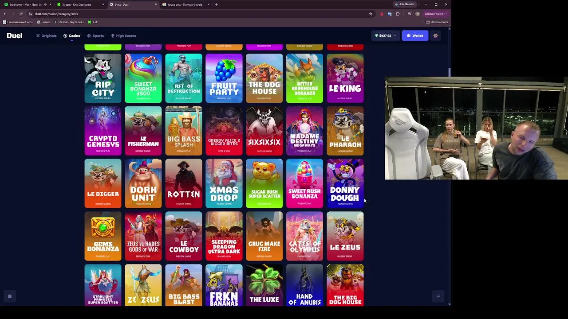Open the translate extension icon
The height and width of the screenshot is (319, 568).
tap(390, 14)
